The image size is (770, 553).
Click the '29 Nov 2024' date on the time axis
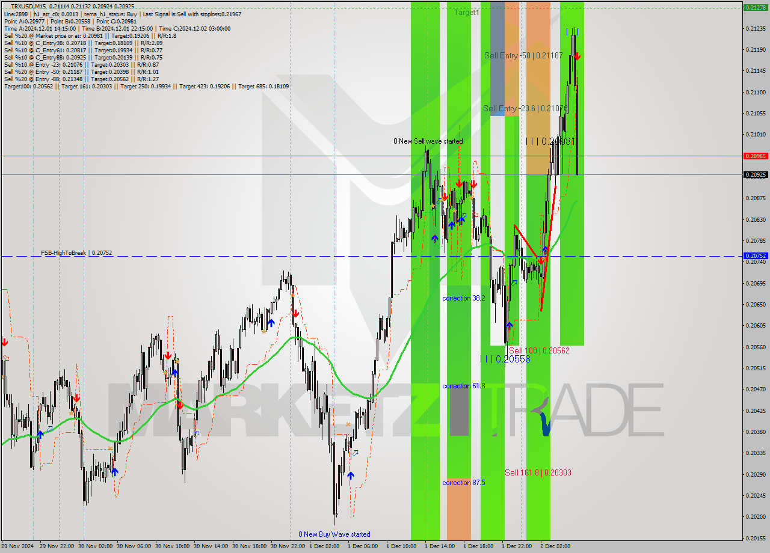click(17, 546)
